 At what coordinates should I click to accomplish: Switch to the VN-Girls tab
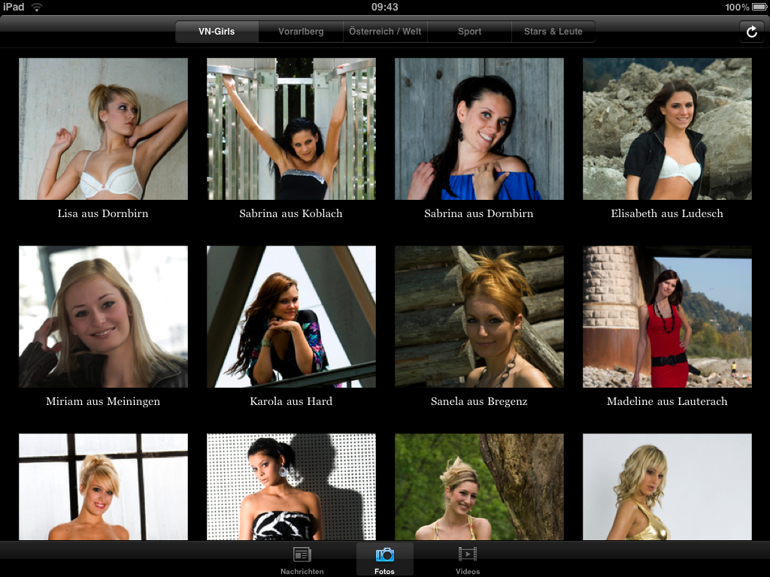pos(217,32)
